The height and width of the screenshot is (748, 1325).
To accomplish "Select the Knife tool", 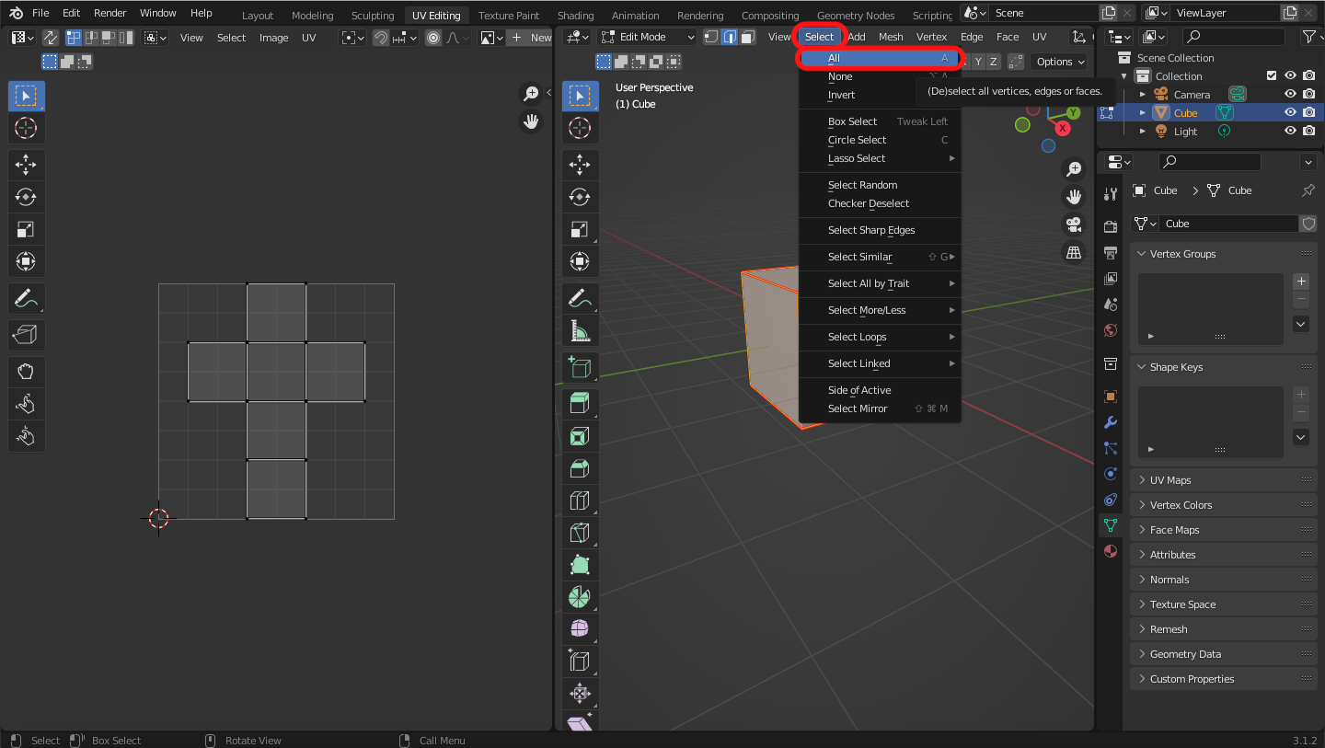I will (579, 533).
